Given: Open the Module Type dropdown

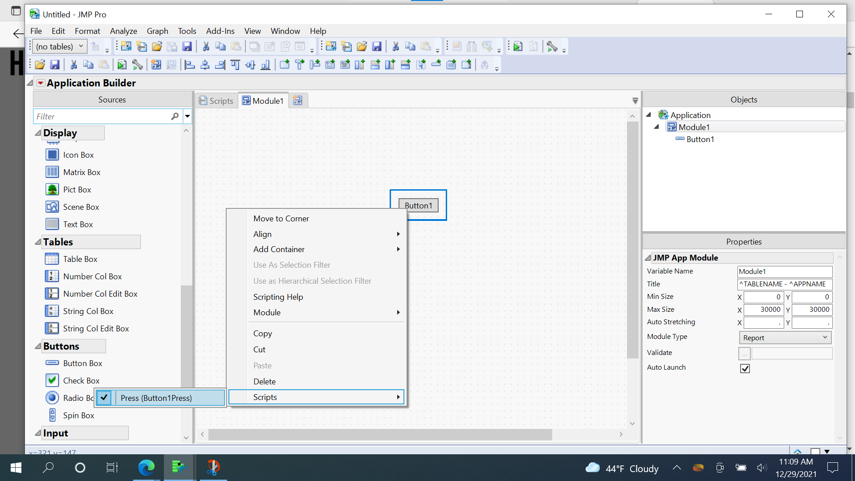Looking at the screenshot, I should point(785,337).
